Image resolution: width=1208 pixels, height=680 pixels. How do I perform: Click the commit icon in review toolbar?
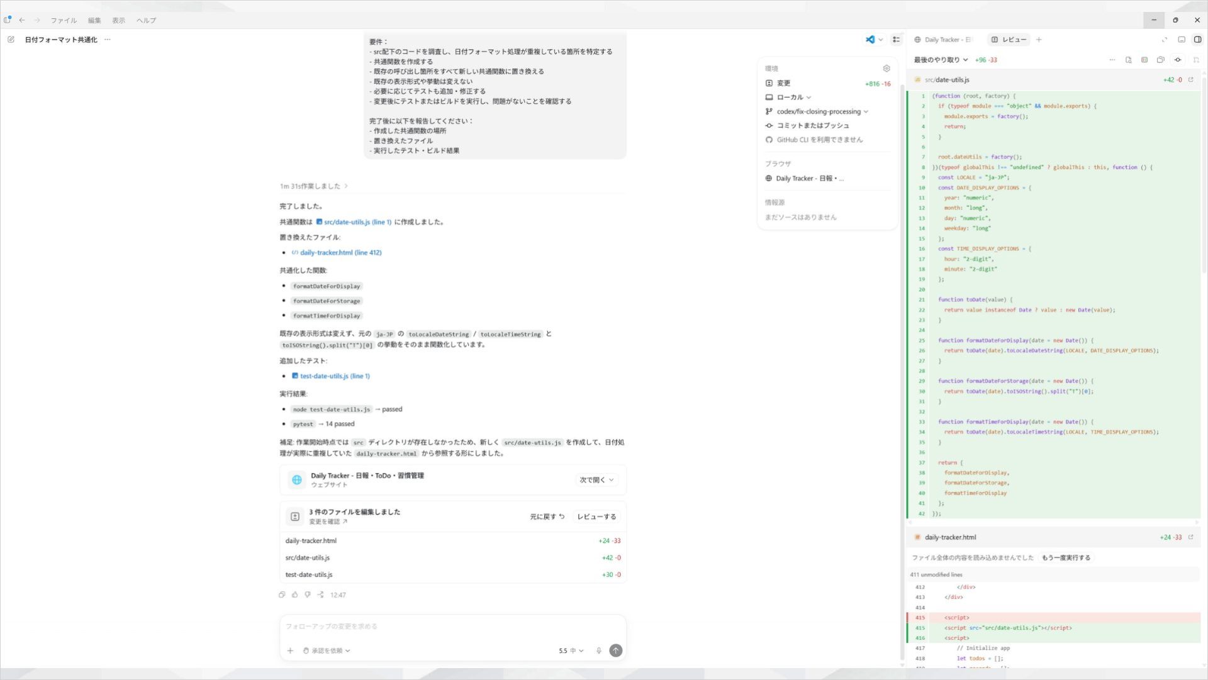coord(1178,60)
